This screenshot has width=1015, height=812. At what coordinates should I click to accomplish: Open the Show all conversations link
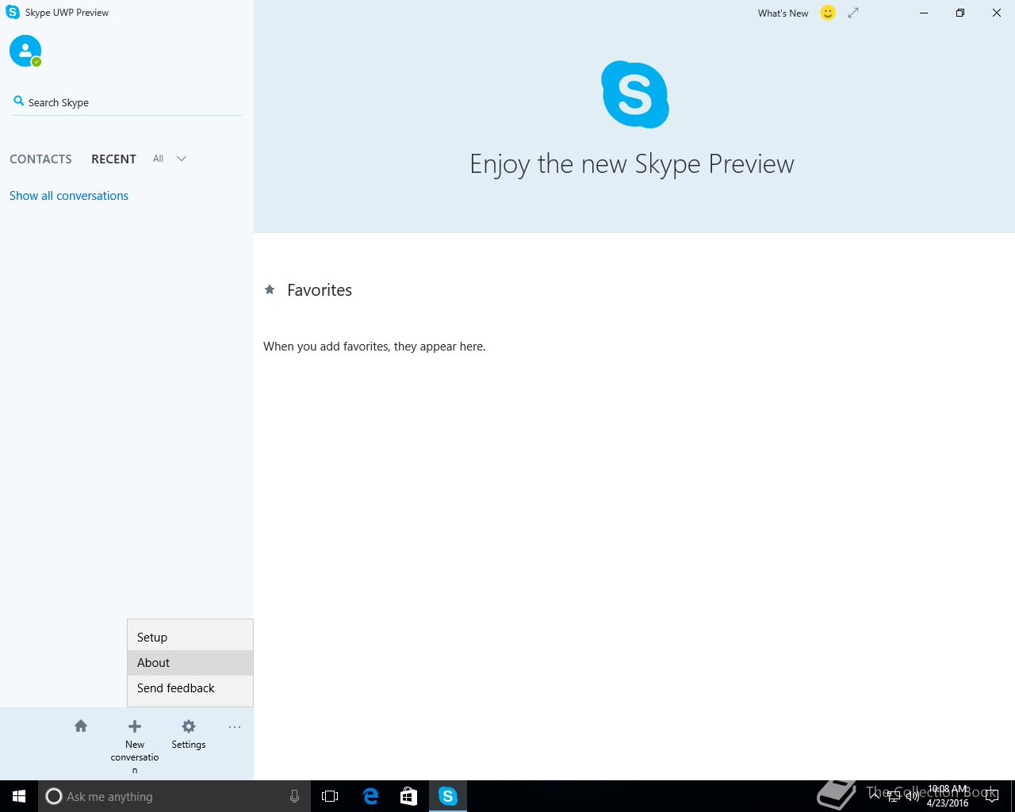(69, 196)
